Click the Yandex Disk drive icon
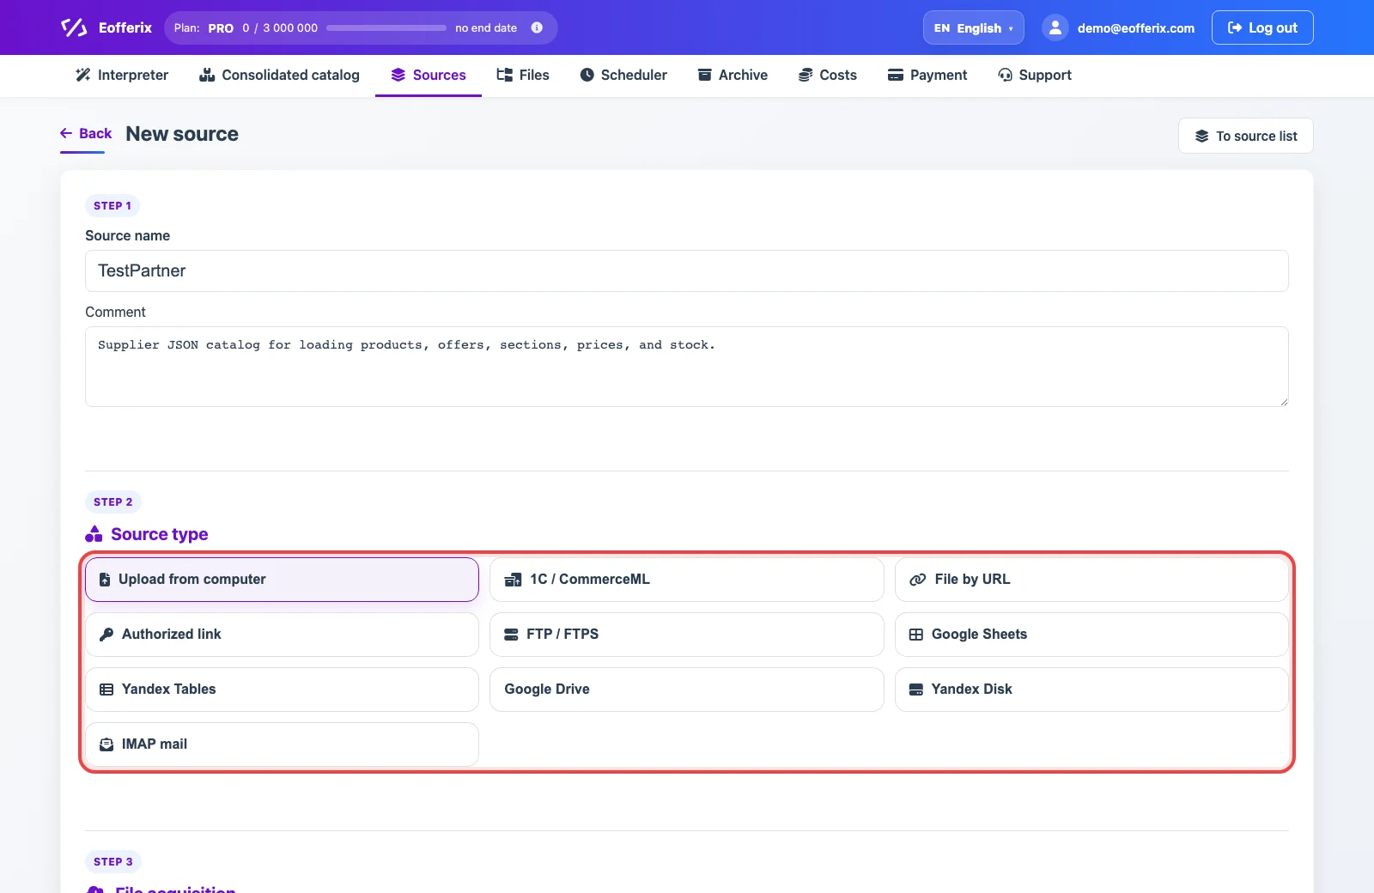The height and width of the screenshot is (893, 1374). [x=916, y=689]
